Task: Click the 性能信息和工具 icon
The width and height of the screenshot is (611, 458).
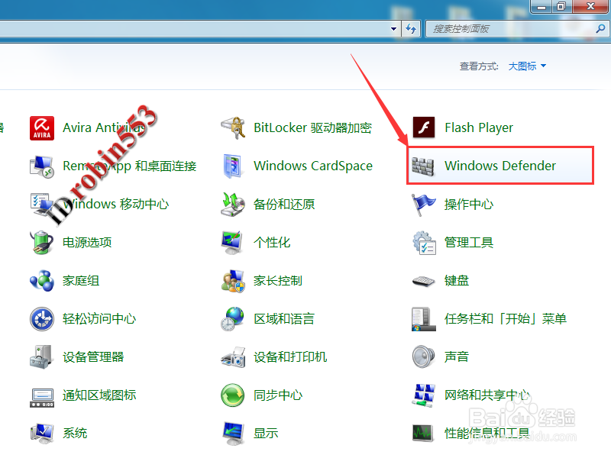Action: pos(423,433)
